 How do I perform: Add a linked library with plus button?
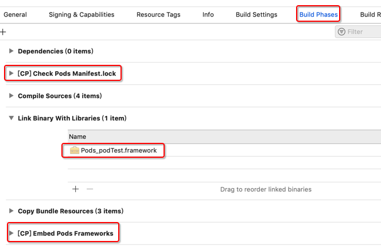pos(75,189)
